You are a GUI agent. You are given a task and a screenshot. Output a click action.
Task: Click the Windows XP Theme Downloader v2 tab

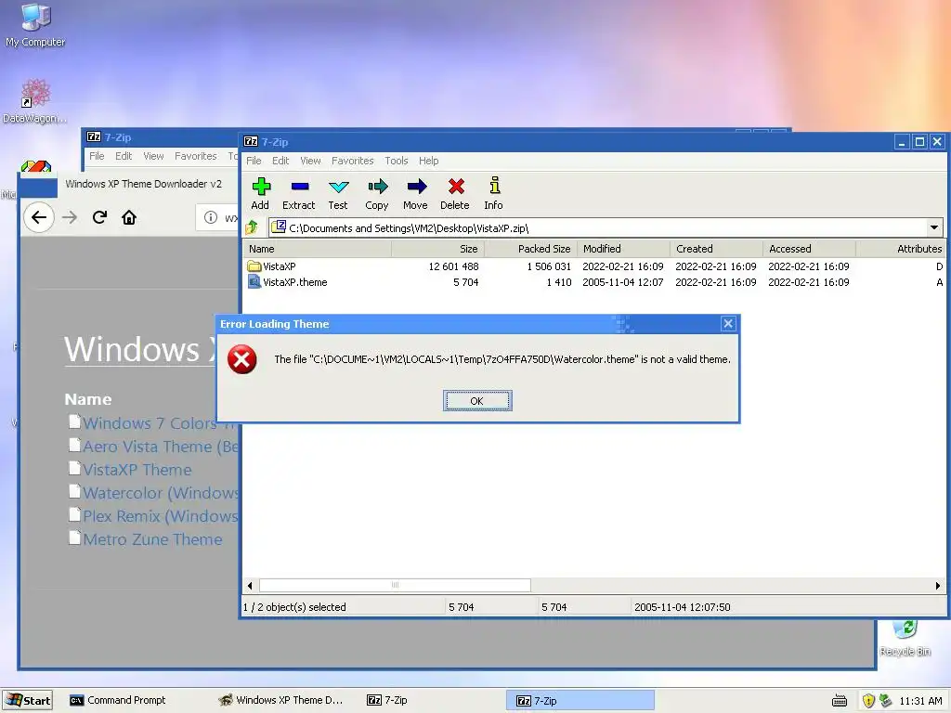pos(144,184)
